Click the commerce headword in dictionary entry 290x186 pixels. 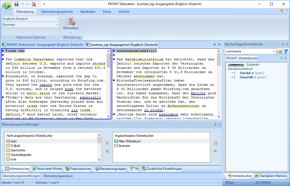point(236,65)
